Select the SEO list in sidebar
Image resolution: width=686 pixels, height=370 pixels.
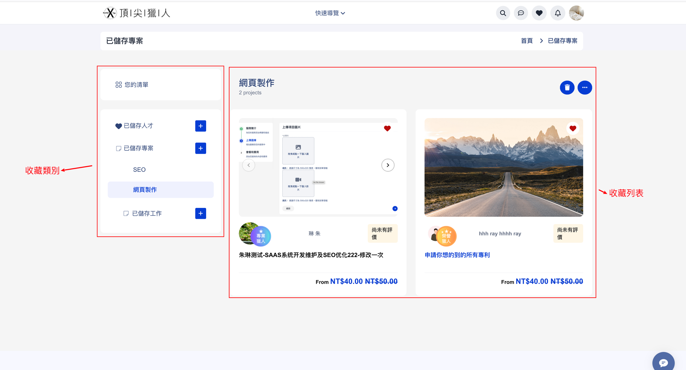(139, 170)
